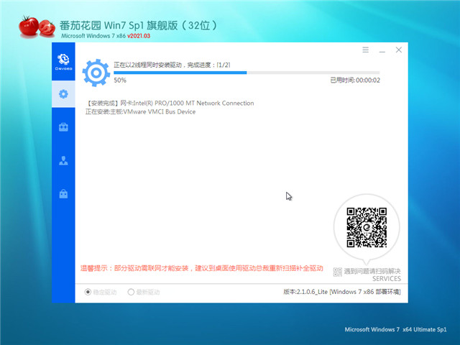Viewport: 460px width, 345px height.
Task: Click the 番茄花园 Win7 Sp1 旗舰版 title text
Action: click(x=138, y=26)
